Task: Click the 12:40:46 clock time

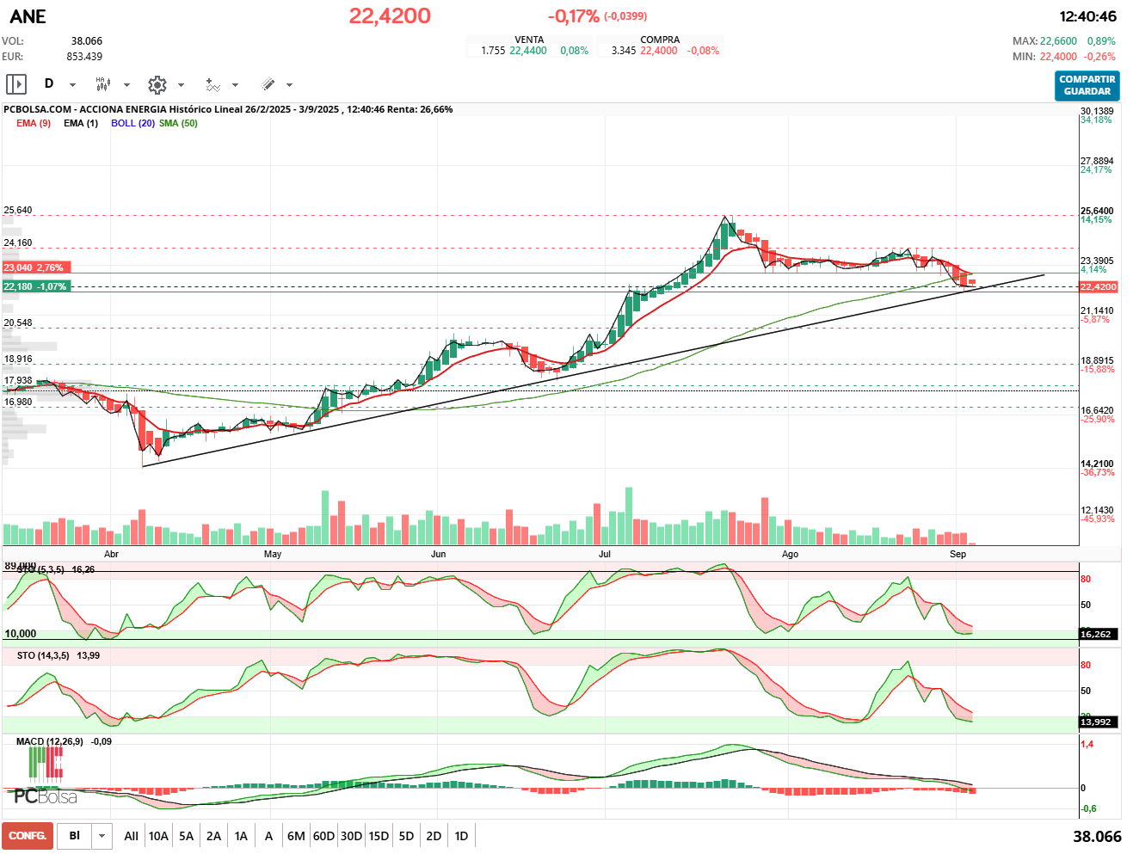Action: click(1087, 16)
